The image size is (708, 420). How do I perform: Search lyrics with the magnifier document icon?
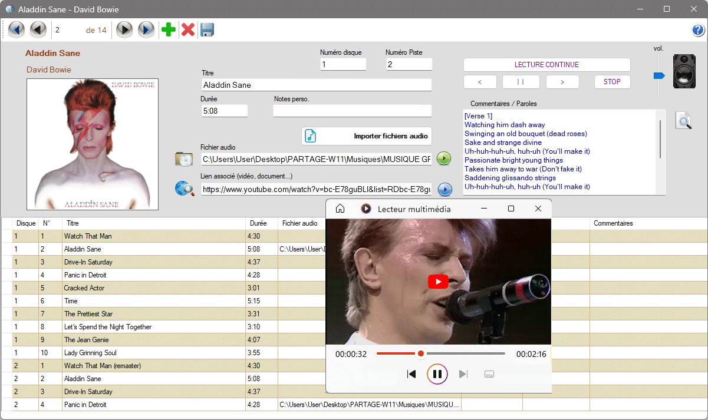pos(683,121)
